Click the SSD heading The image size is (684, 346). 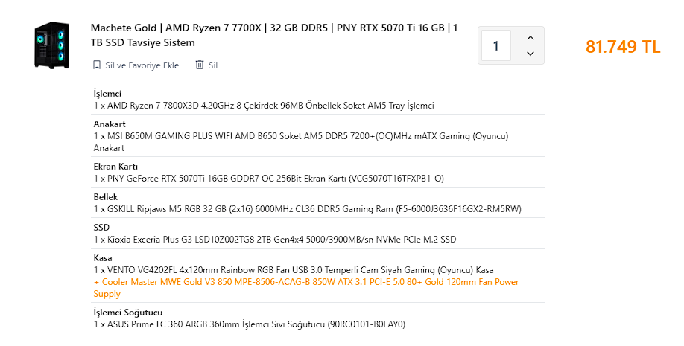[101, 228]
